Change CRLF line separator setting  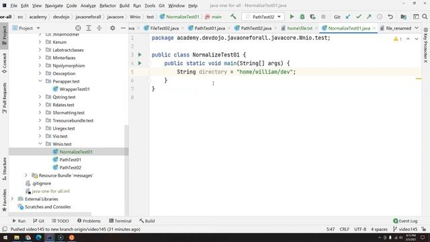coord(344,229)
